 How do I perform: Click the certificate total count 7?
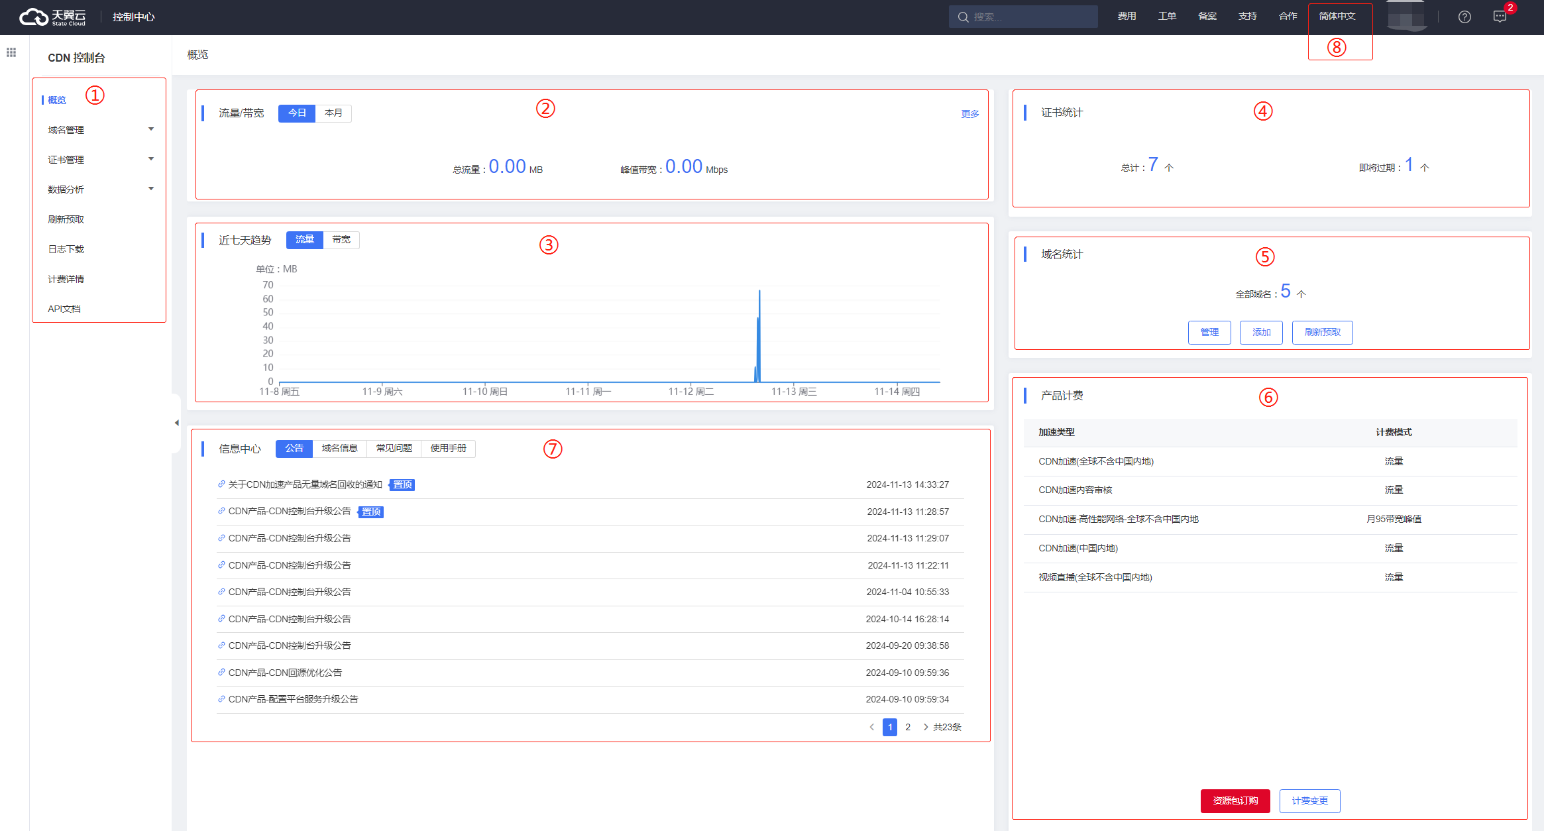(1153, 164)
